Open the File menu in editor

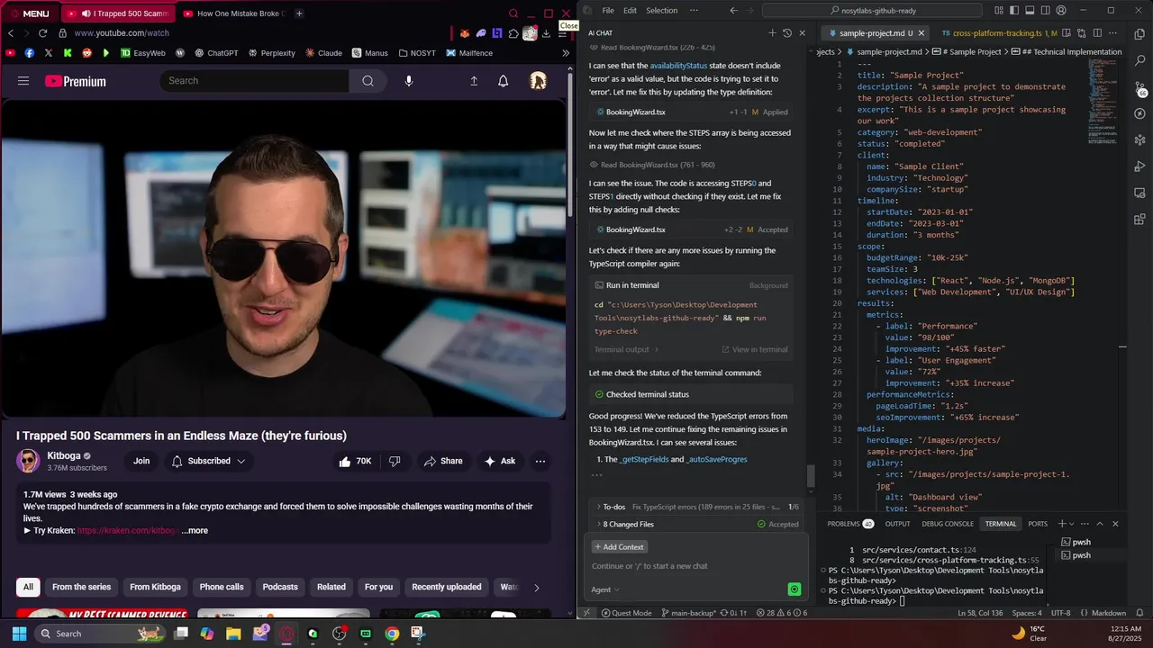[x=608, y=11]
